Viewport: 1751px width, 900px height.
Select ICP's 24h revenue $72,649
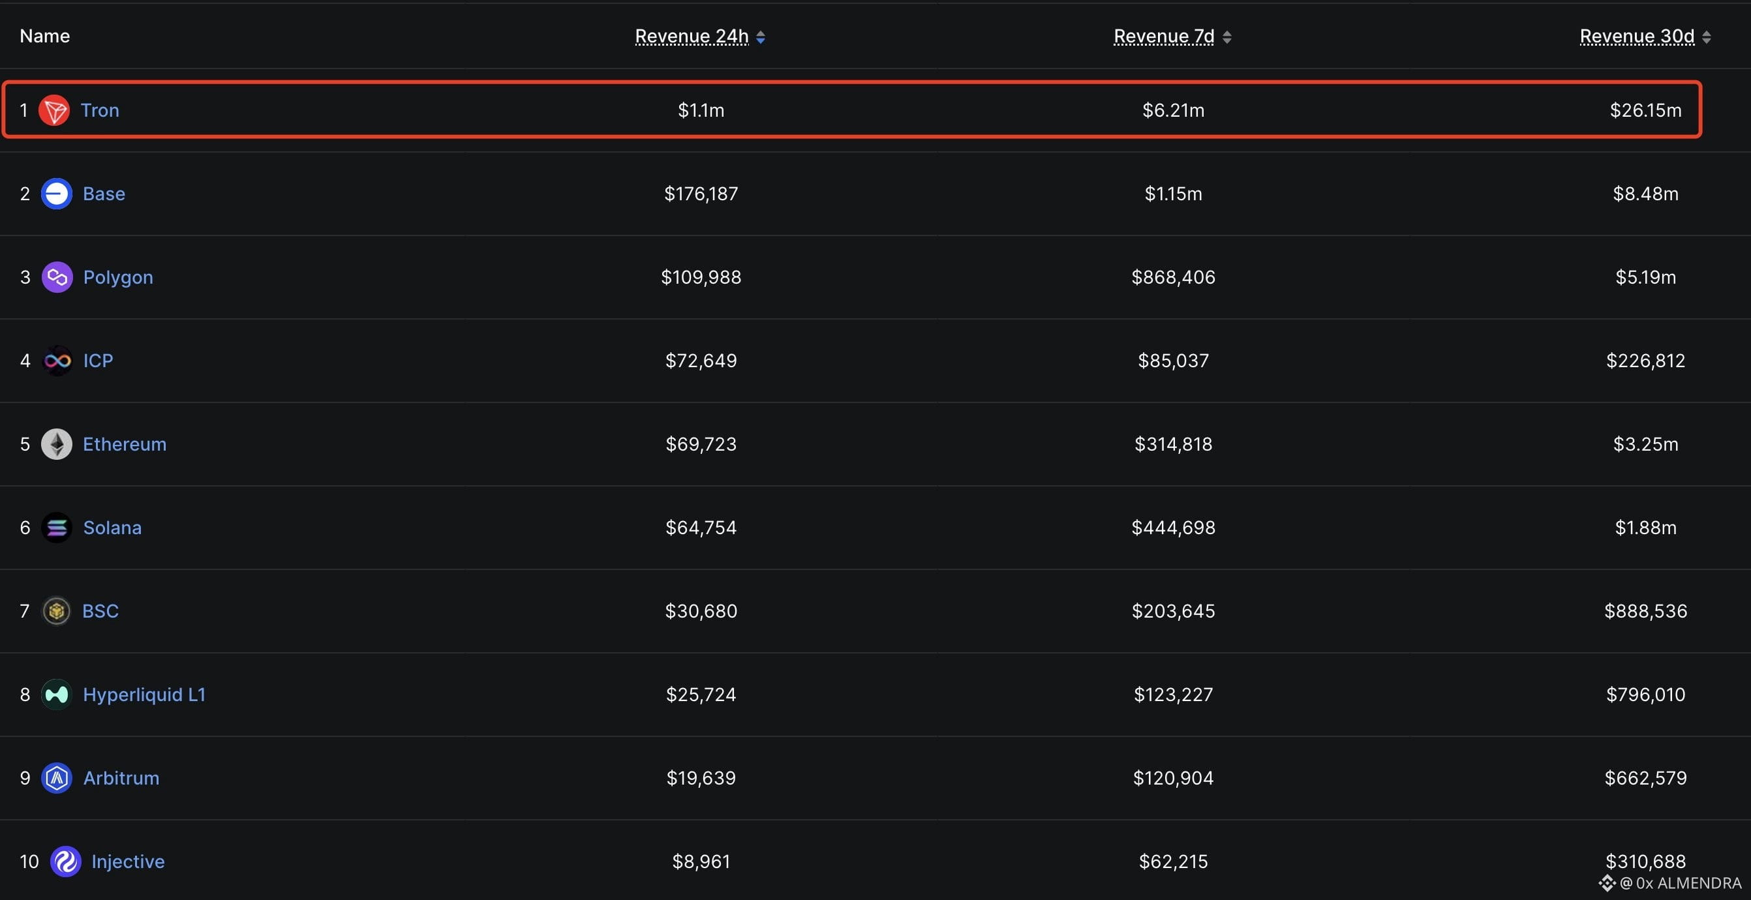click(x=701, y=360)
